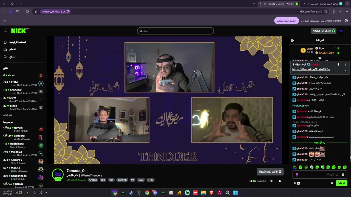The image size is (351, 197).
Task: Open the Chrome three-dot menu
Action: (x=4, y=11)
